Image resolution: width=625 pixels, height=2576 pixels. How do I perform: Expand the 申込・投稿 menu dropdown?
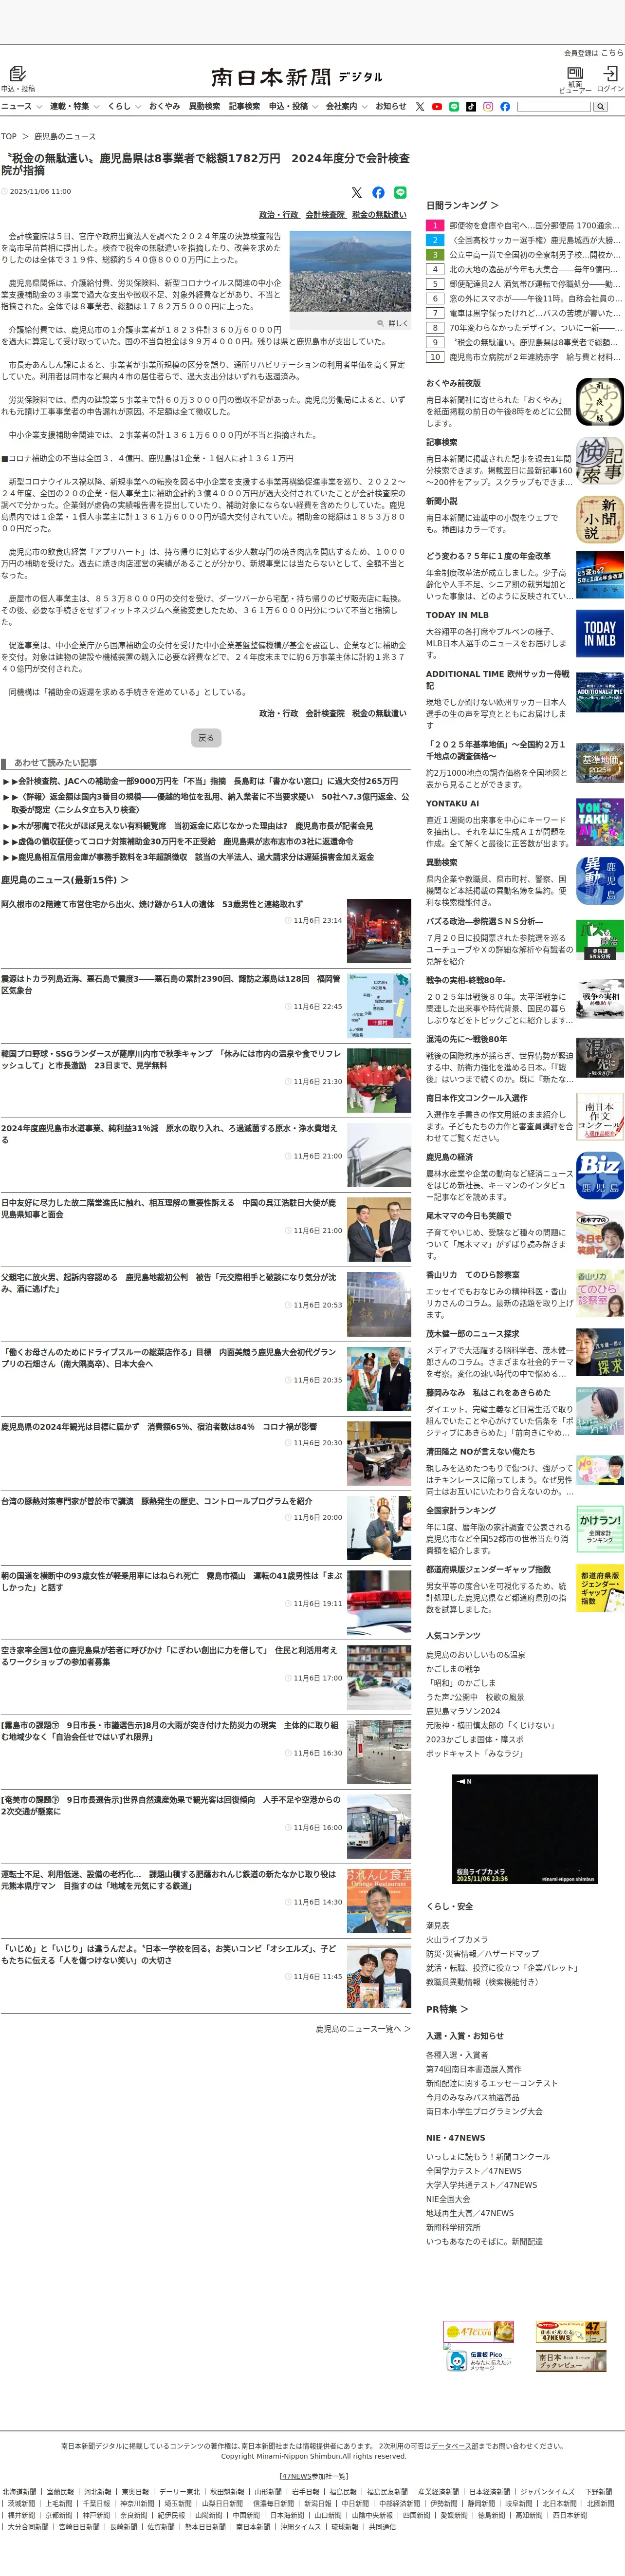pyautogui.click(x=293, y=106)
